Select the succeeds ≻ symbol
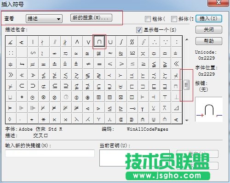This screenshot has height=183, width=230. 121,75
